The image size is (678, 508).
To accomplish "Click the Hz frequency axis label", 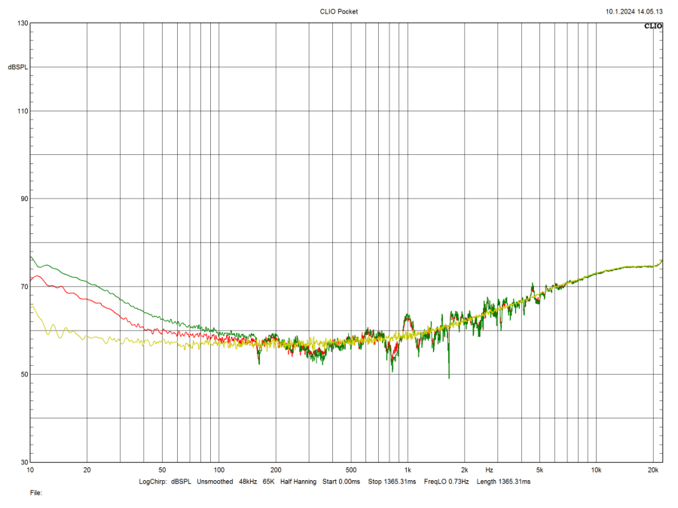I will (x=490, y=467).
